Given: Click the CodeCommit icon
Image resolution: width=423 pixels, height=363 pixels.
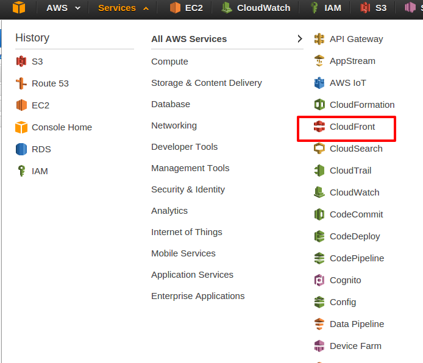Looking at the screenshot, I should point(319,214).
